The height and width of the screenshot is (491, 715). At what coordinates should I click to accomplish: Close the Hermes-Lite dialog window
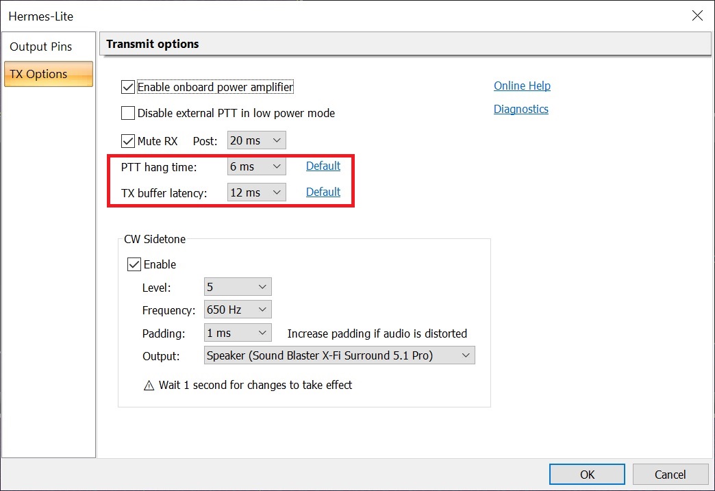(x=697, y=16)
